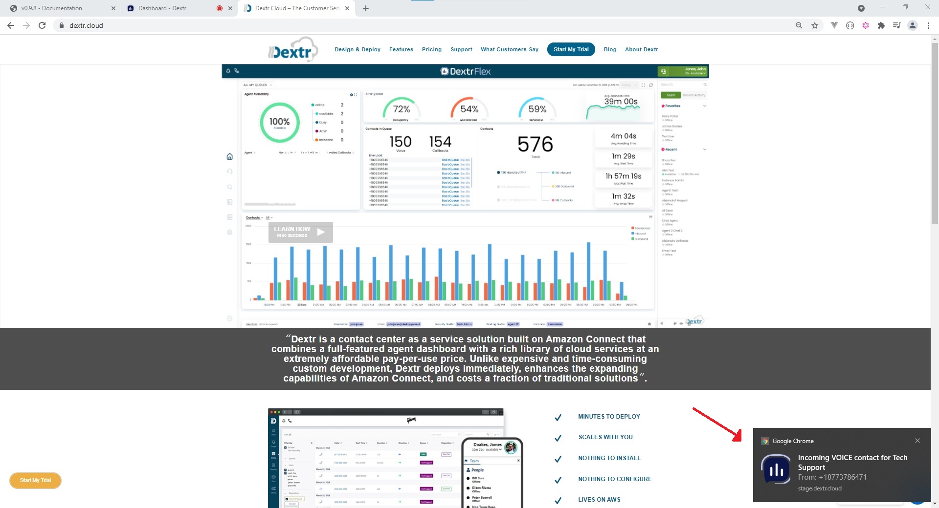Screen dimensions: 939x508
Task: Open the zoom-out indicator in address bar
Action: (799, 25)
